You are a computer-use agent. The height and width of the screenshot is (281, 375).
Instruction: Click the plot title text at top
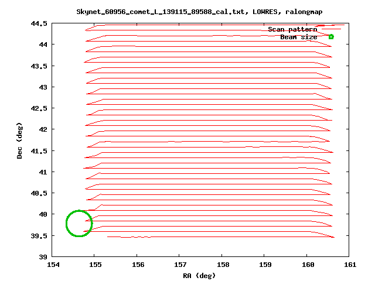pyautogui.click(x=200, y=12)
